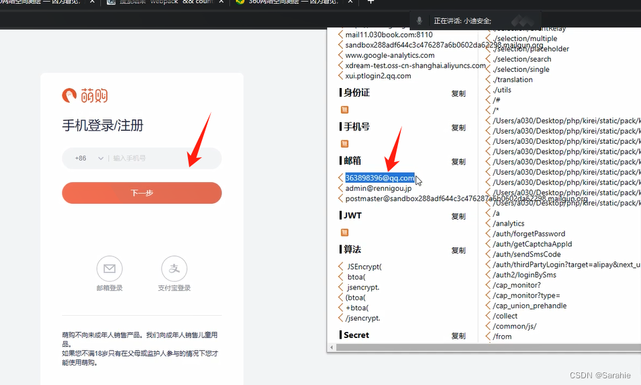Click the empty icon under 身份证
641x385 pixels.
point(344,110)
